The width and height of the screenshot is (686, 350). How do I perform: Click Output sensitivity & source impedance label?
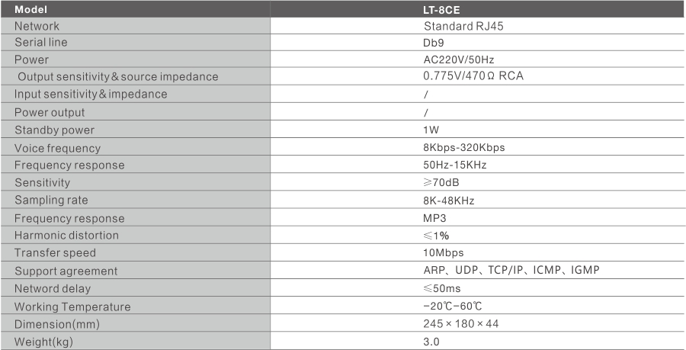[117, 77]
